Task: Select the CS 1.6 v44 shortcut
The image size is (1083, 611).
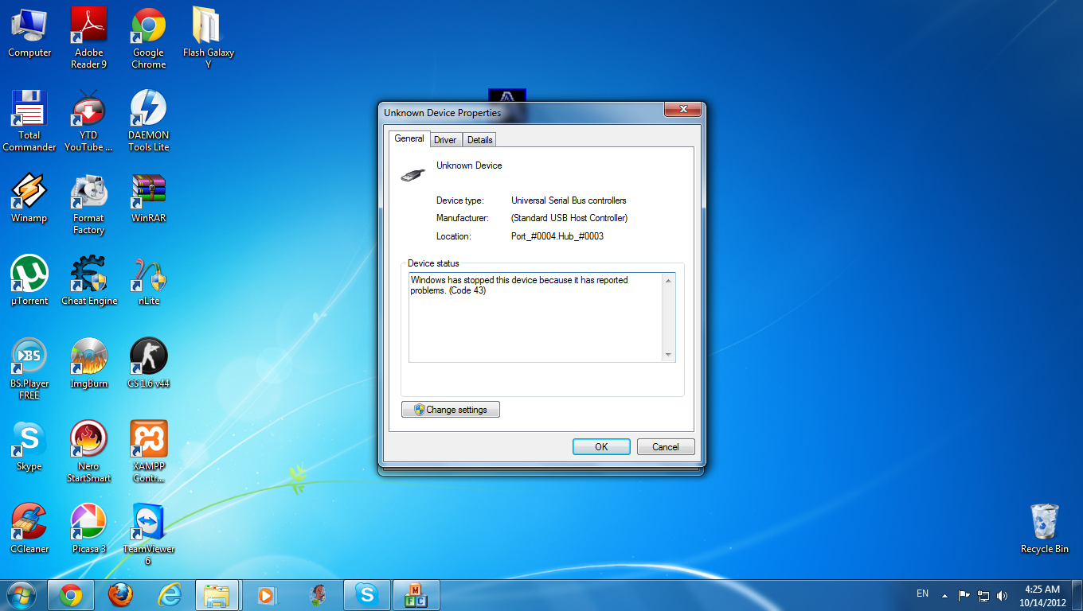Action: click(x=149, y=364)
